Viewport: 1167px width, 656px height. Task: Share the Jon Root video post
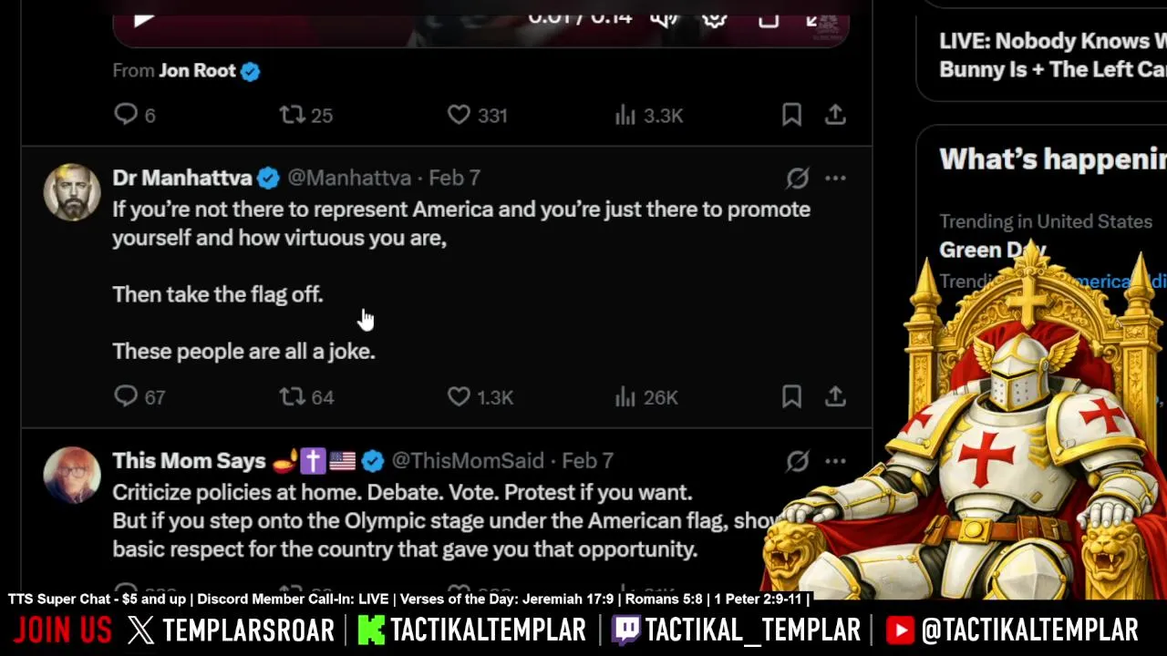[x=835, y=115]
